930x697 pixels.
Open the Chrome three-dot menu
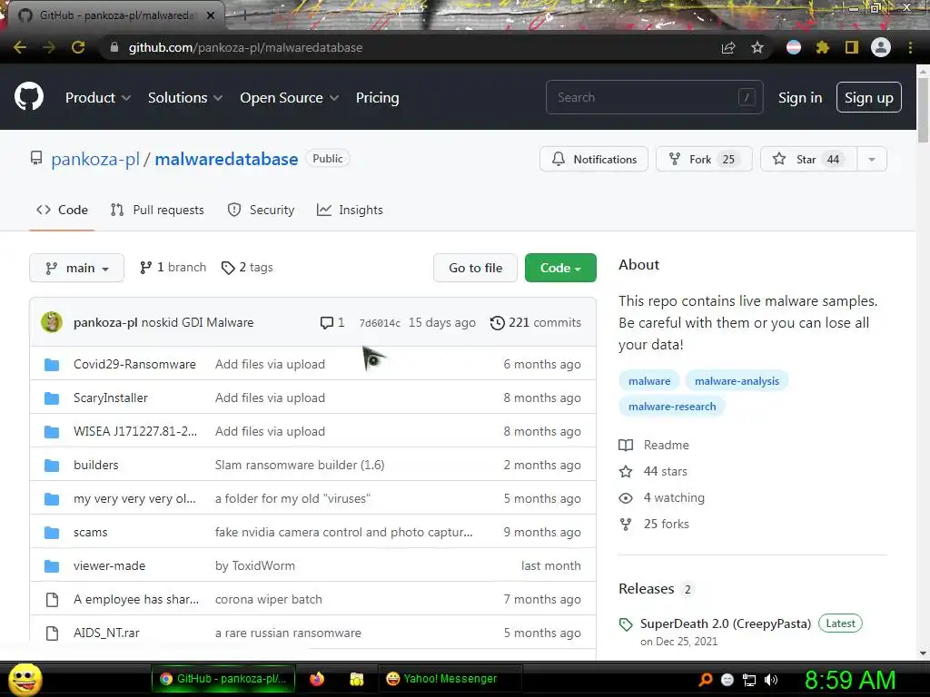pyautogui.click(x=910, y=47)
